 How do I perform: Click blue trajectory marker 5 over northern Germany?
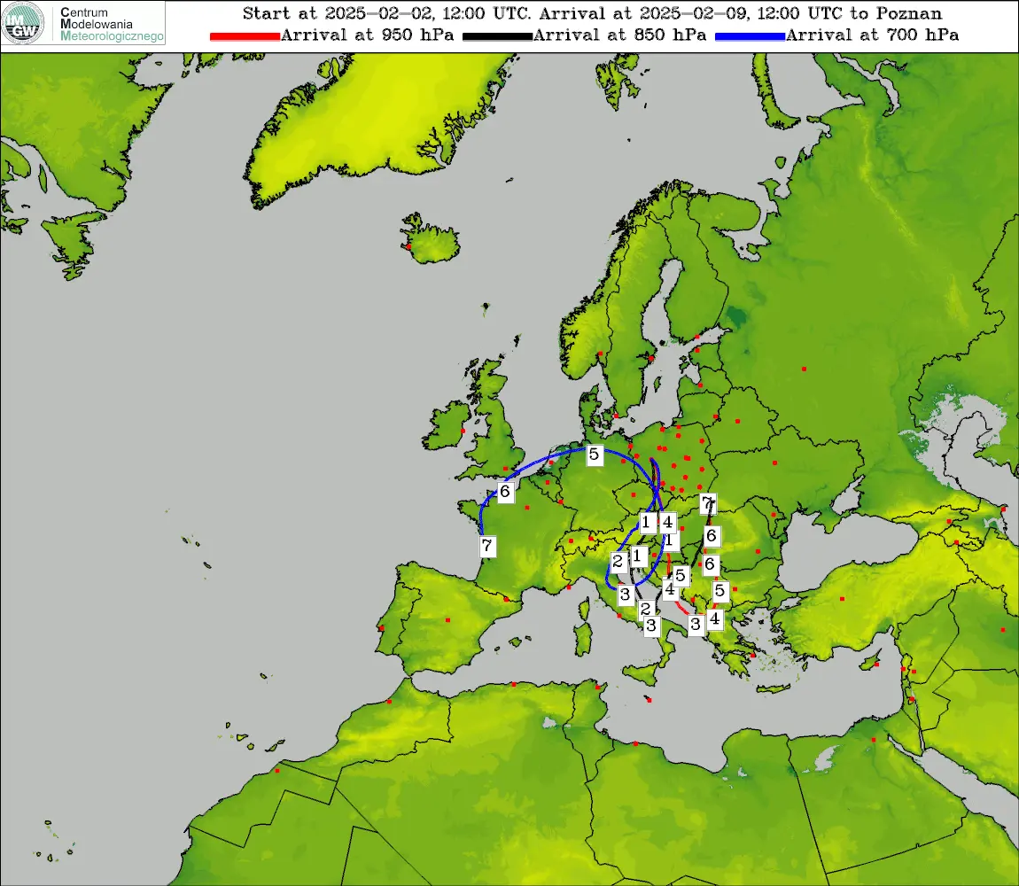(594, 455)
